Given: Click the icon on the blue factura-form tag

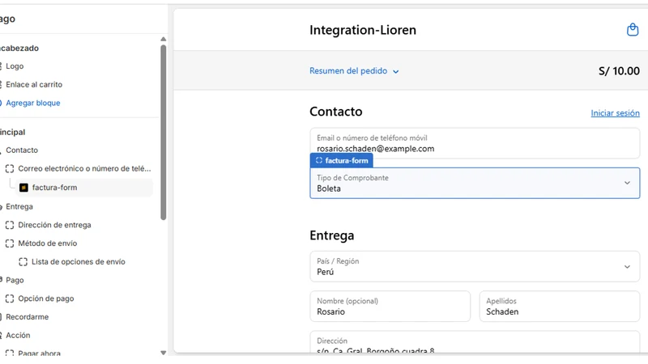Looking at the screenshot, I should coord(318,160).
